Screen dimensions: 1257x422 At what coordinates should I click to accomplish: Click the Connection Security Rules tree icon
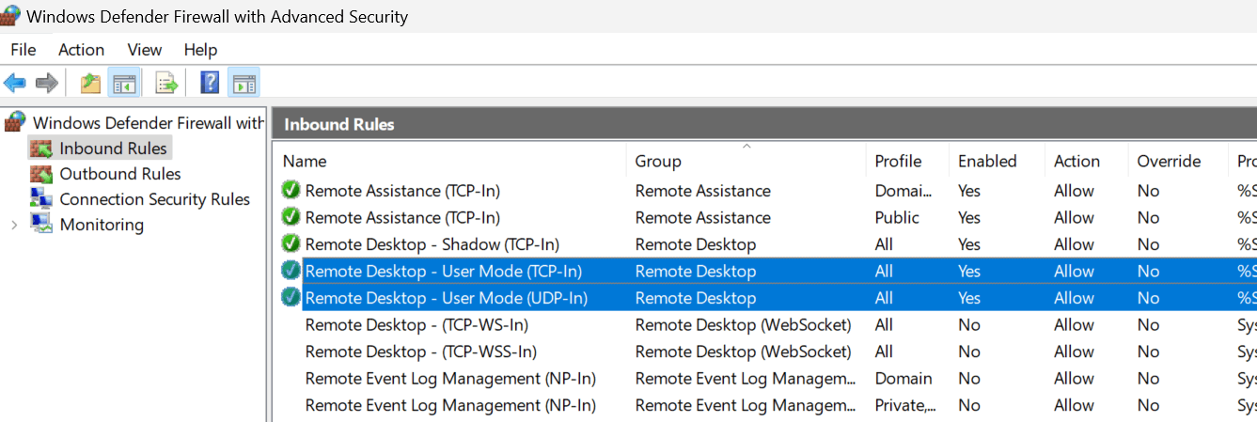tap(41, 198)
